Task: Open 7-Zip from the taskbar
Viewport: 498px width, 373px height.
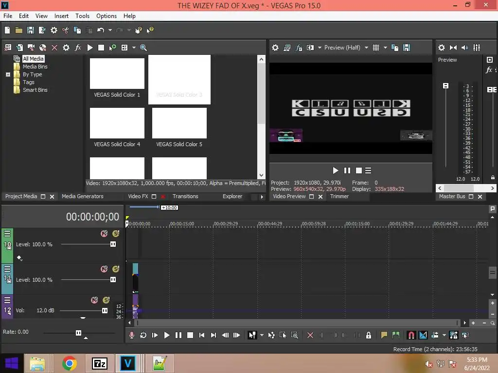Action: tap(100, 363)
